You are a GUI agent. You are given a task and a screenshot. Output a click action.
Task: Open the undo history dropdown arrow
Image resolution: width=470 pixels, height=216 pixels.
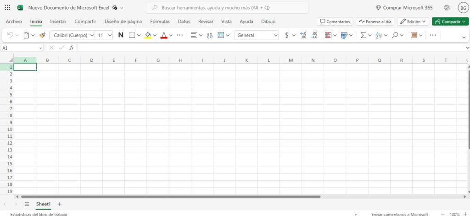(x=17, y=35)
